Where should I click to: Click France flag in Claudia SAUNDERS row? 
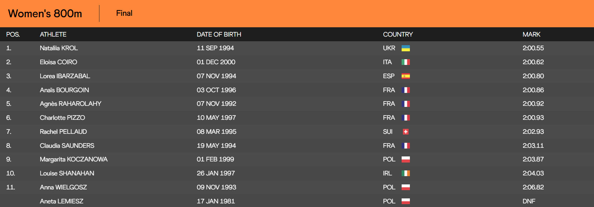406,146
